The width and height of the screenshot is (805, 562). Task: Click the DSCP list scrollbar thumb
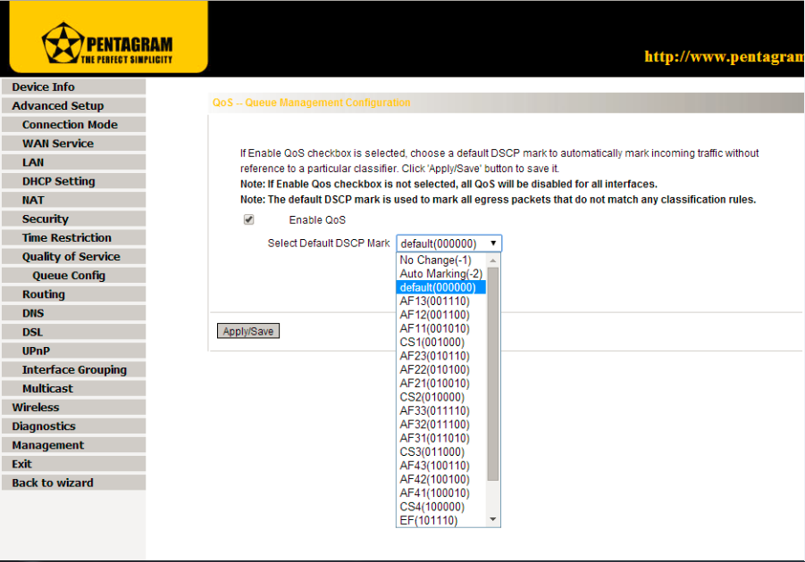click(x=493, y=374)
